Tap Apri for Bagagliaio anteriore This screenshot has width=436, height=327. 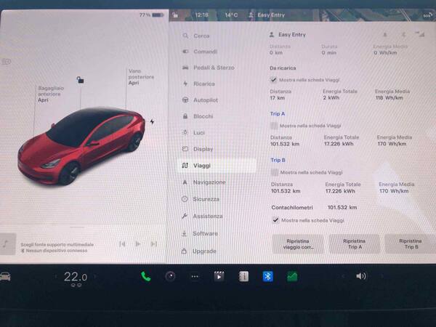click(x=43, y=100)
